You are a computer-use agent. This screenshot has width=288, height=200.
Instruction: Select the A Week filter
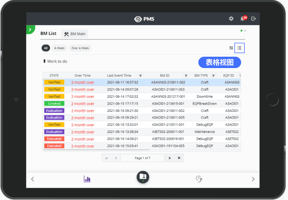click(59, 48)
